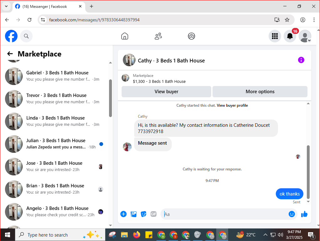320x241 pixels.
Task: Open the account profile picture menu
Action: [305, 36]
